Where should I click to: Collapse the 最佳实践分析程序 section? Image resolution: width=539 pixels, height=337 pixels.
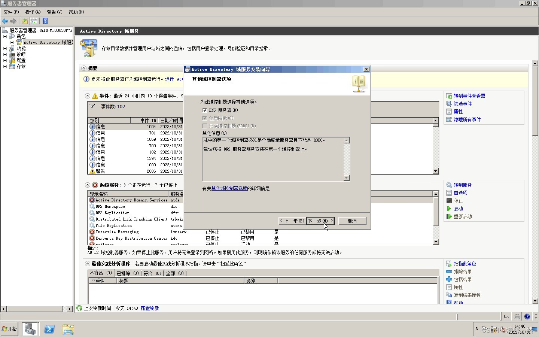pos(88,264)
